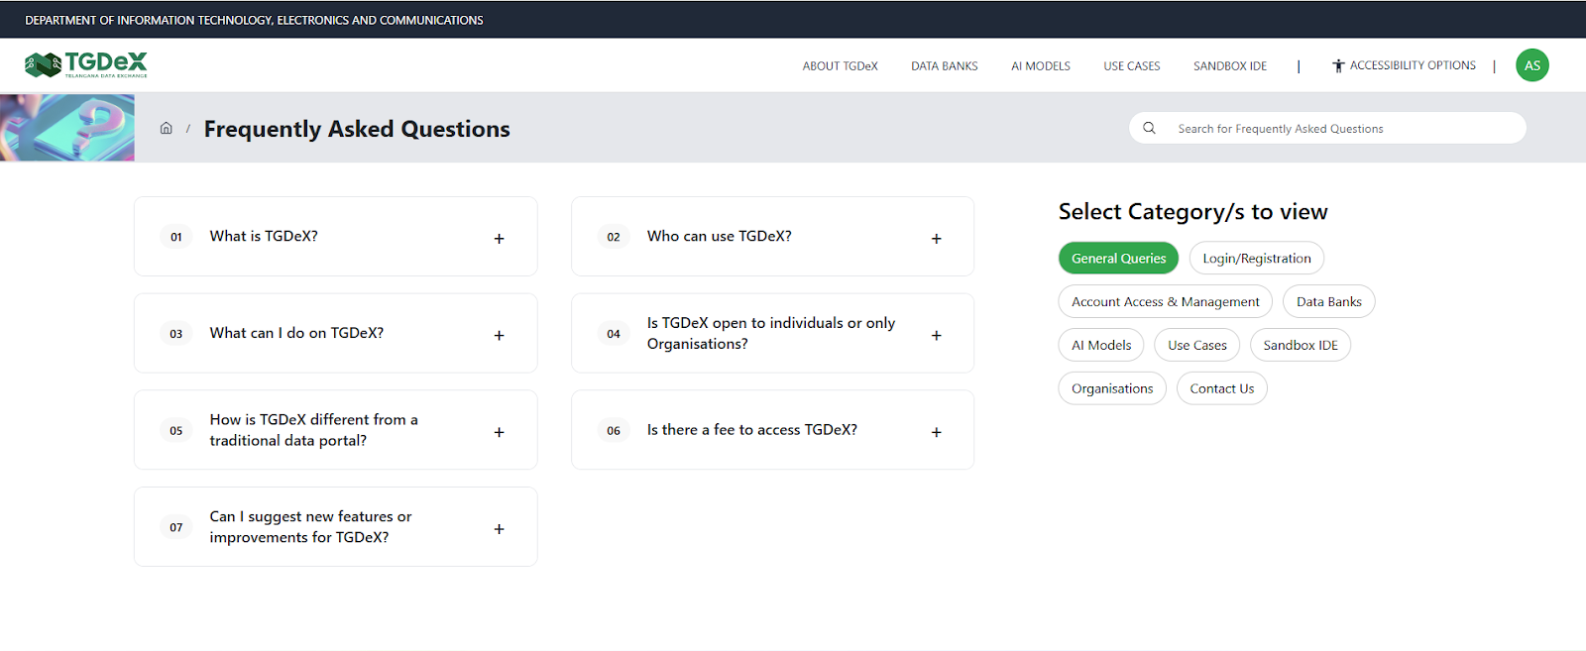Expand the "What can I do on TGDeX?" question
The image size is (1586, 651).
click(499, 335)
